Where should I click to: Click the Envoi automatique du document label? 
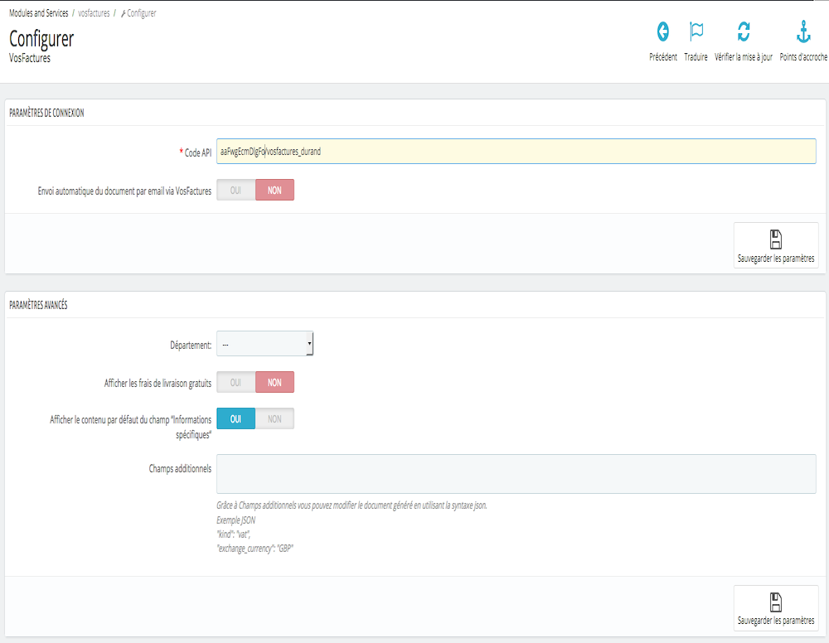124,191
